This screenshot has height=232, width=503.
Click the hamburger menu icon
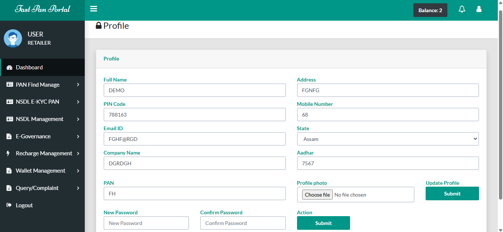94,9
